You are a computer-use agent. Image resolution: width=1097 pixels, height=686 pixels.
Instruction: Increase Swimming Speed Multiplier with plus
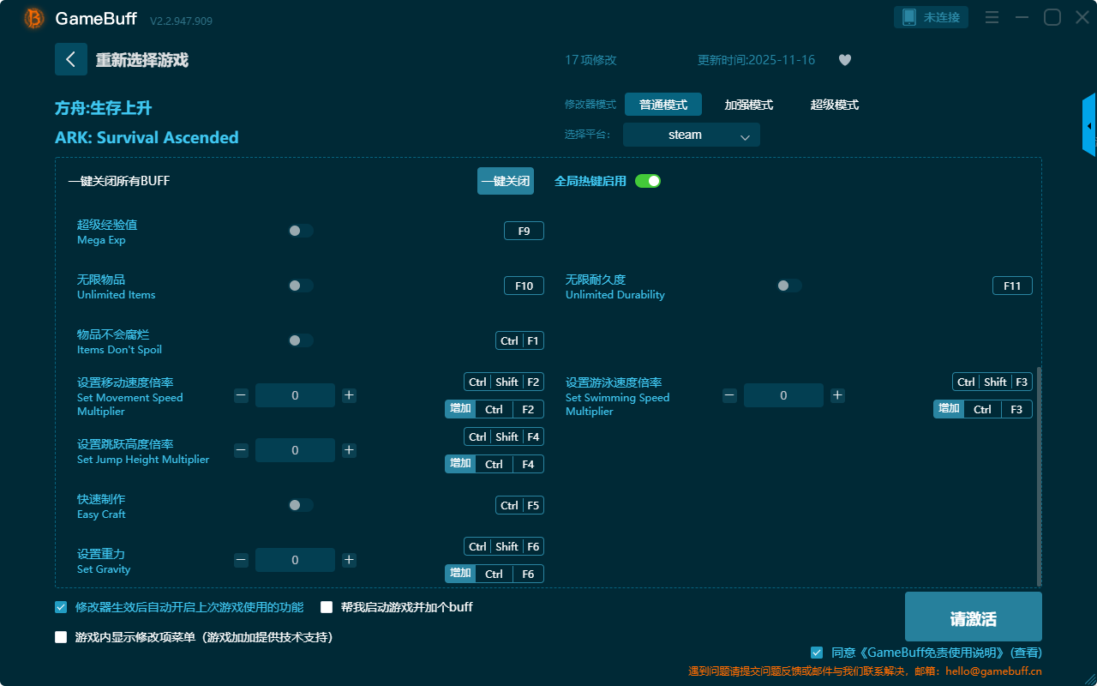click(837, 395)
